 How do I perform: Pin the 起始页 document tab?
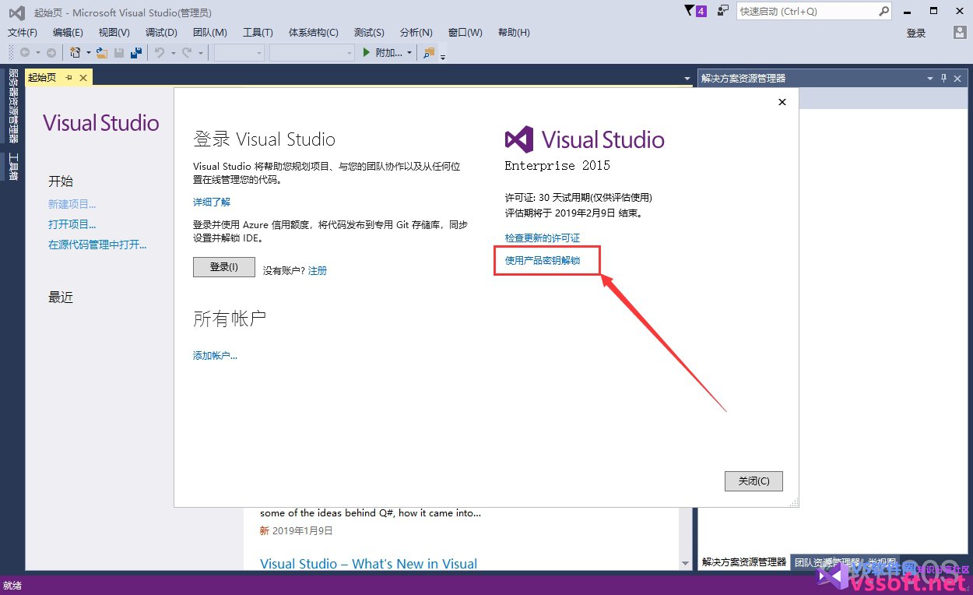68,77
